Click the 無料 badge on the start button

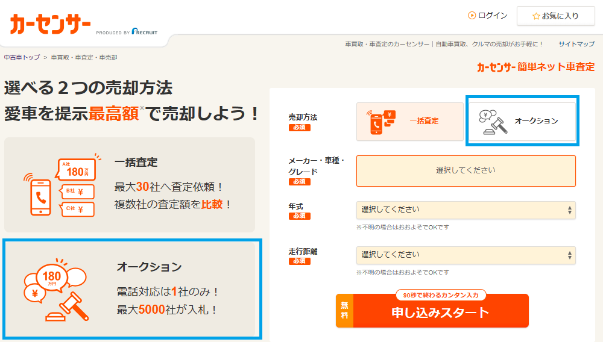tap(344, 311)
